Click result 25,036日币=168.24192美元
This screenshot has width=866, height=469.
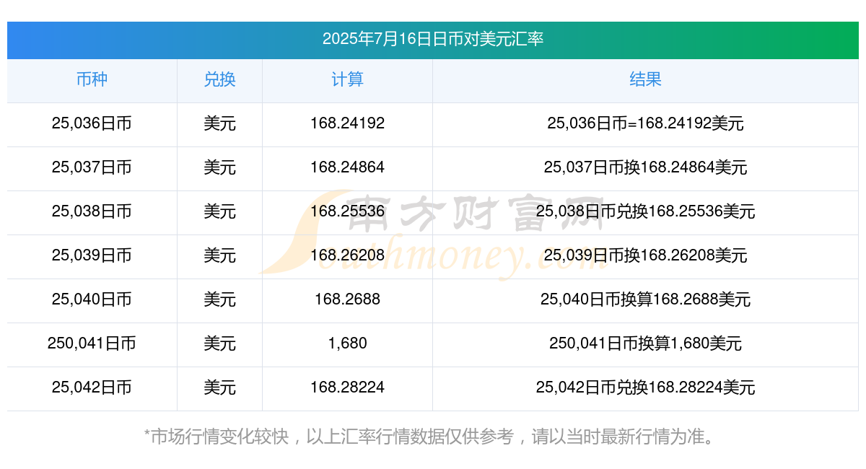pyautogui.click(x=645, y=123)
